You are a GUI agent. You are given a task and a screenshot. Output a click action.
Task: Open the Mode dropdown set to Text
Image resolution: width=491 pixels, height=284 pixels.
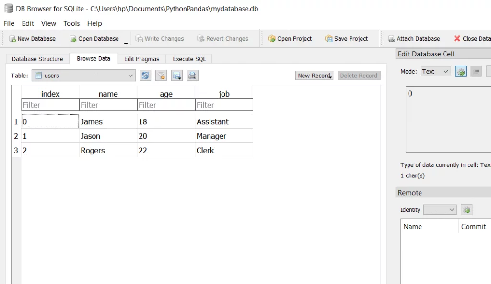(x=435, y=71)
